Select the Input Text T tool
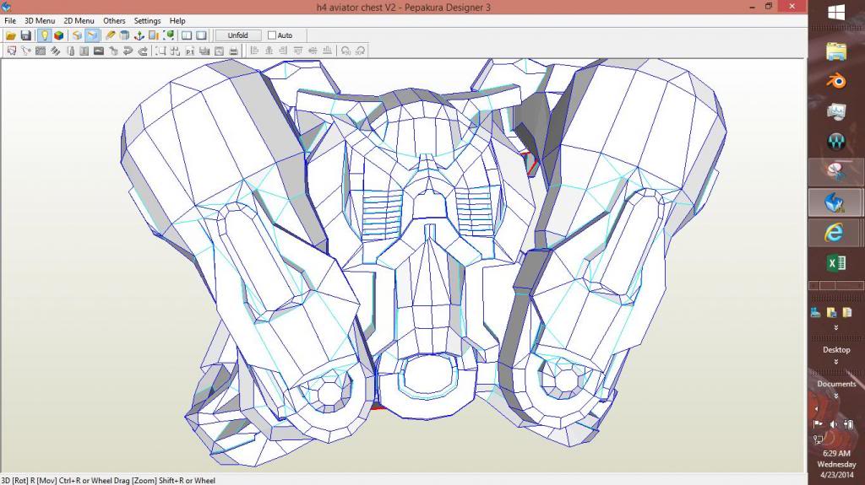The image size is (865, 485). tap(84, 51)
